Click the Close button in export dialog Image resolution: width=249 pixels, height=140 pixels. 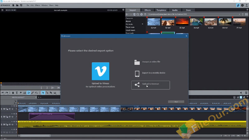[176, 102]
